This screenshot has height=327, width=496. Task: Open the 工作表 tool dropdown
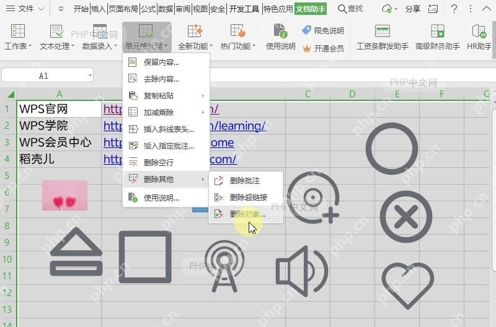click(18, 37)
